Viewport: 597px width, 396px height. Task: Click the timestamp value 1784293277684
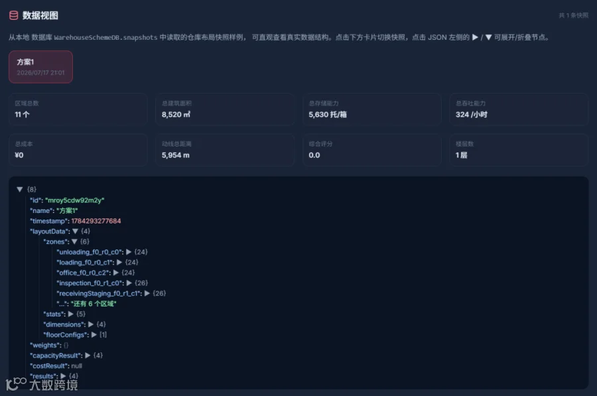[96, 221]
